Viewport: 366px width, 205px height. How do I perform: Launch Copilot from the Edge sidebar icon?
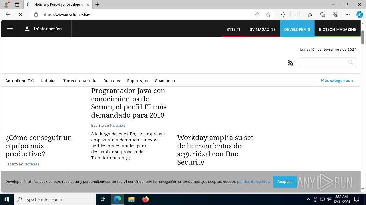tap(359, 15)
